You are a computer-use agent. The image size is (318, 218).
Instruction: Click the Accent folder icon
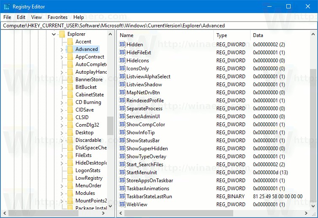point(70,42)
